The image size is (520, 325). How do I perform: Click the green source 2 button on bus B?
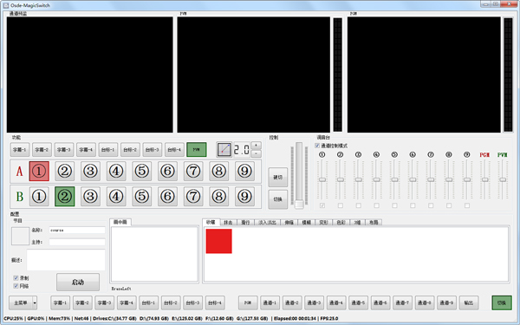[65, 197]
